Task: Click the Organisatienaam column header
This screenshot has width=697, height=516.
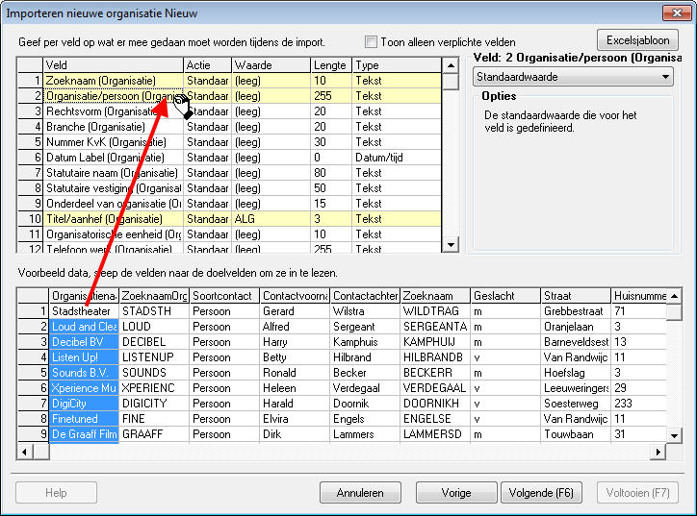Action: click(x=84, y=296)
